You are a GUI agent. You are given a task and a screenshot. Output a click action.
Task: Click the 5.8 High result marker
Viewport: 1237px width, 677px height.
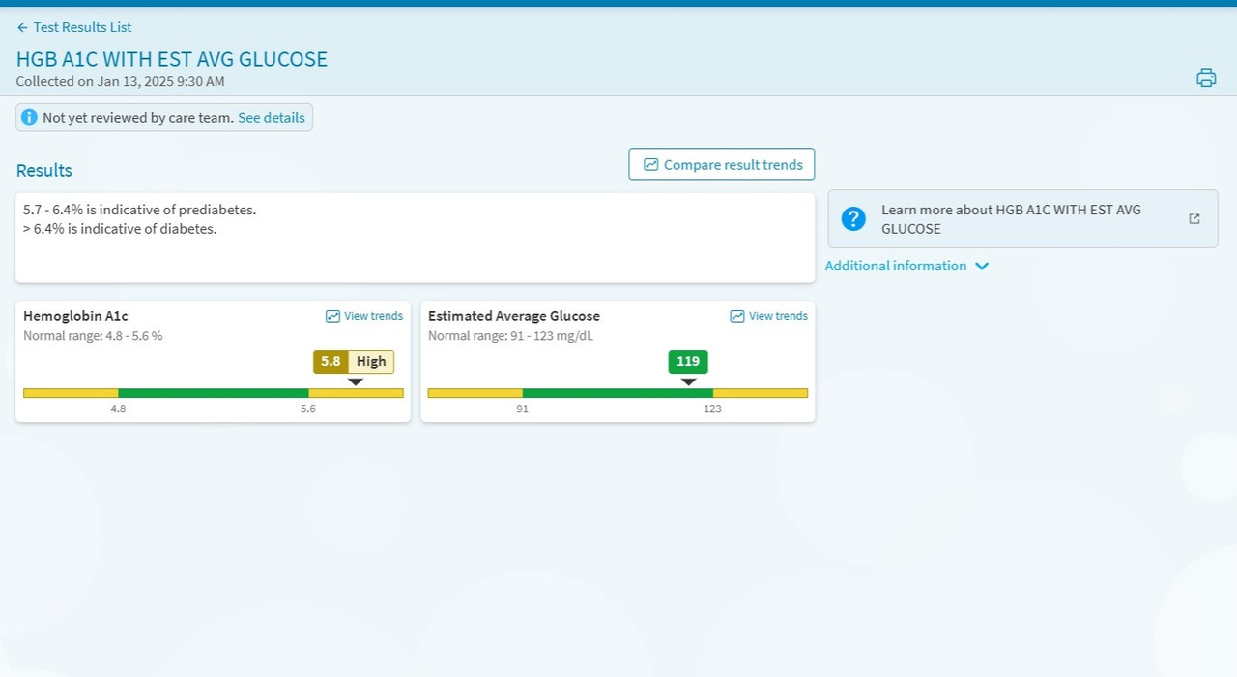click(x=354, y=361)
